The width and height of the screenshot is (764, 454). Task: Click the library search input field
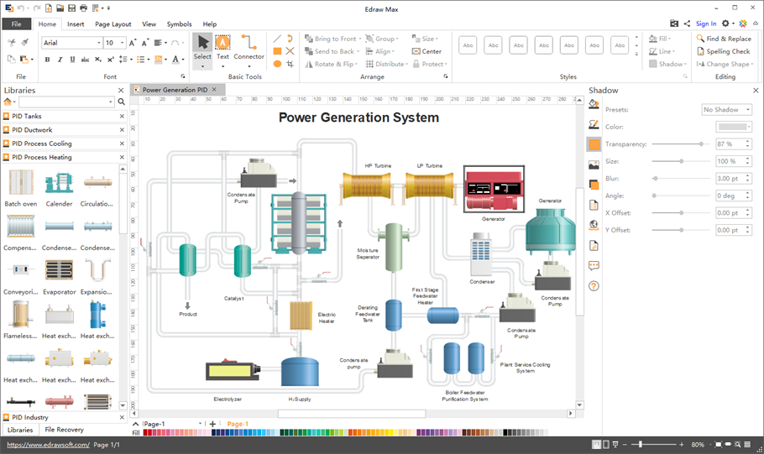(x=65, y=102)
